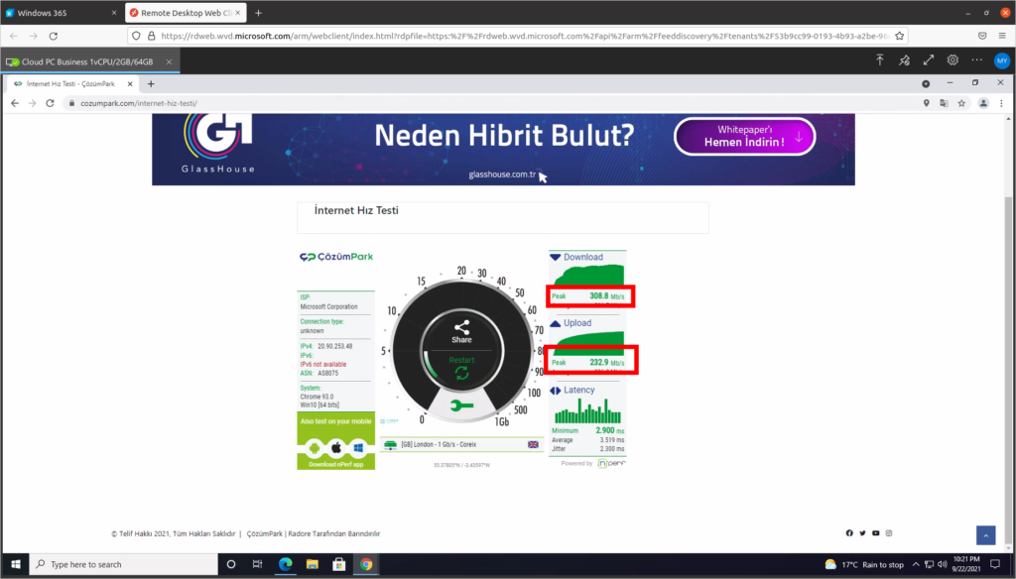Click the nPerf powered-by logo
The width and height of the screenshot is (1016, 579).
pyautogui.click(x=611, y=463)
